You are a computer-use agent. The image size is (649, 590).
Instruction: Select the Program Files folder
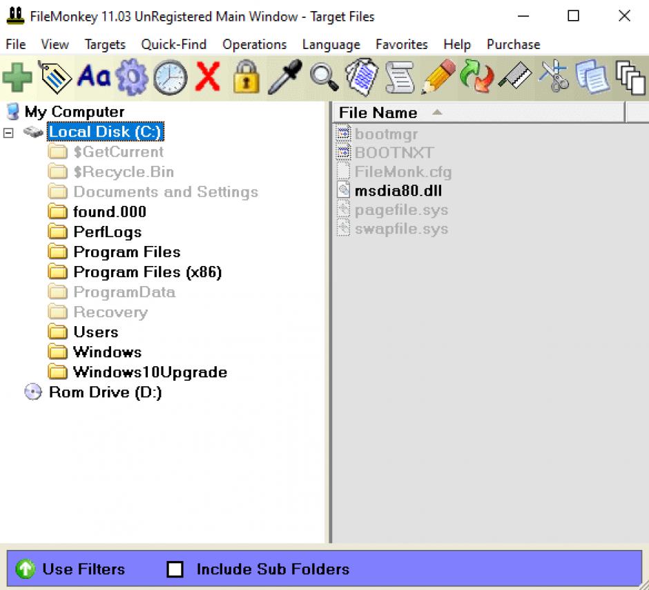(126, 251)
